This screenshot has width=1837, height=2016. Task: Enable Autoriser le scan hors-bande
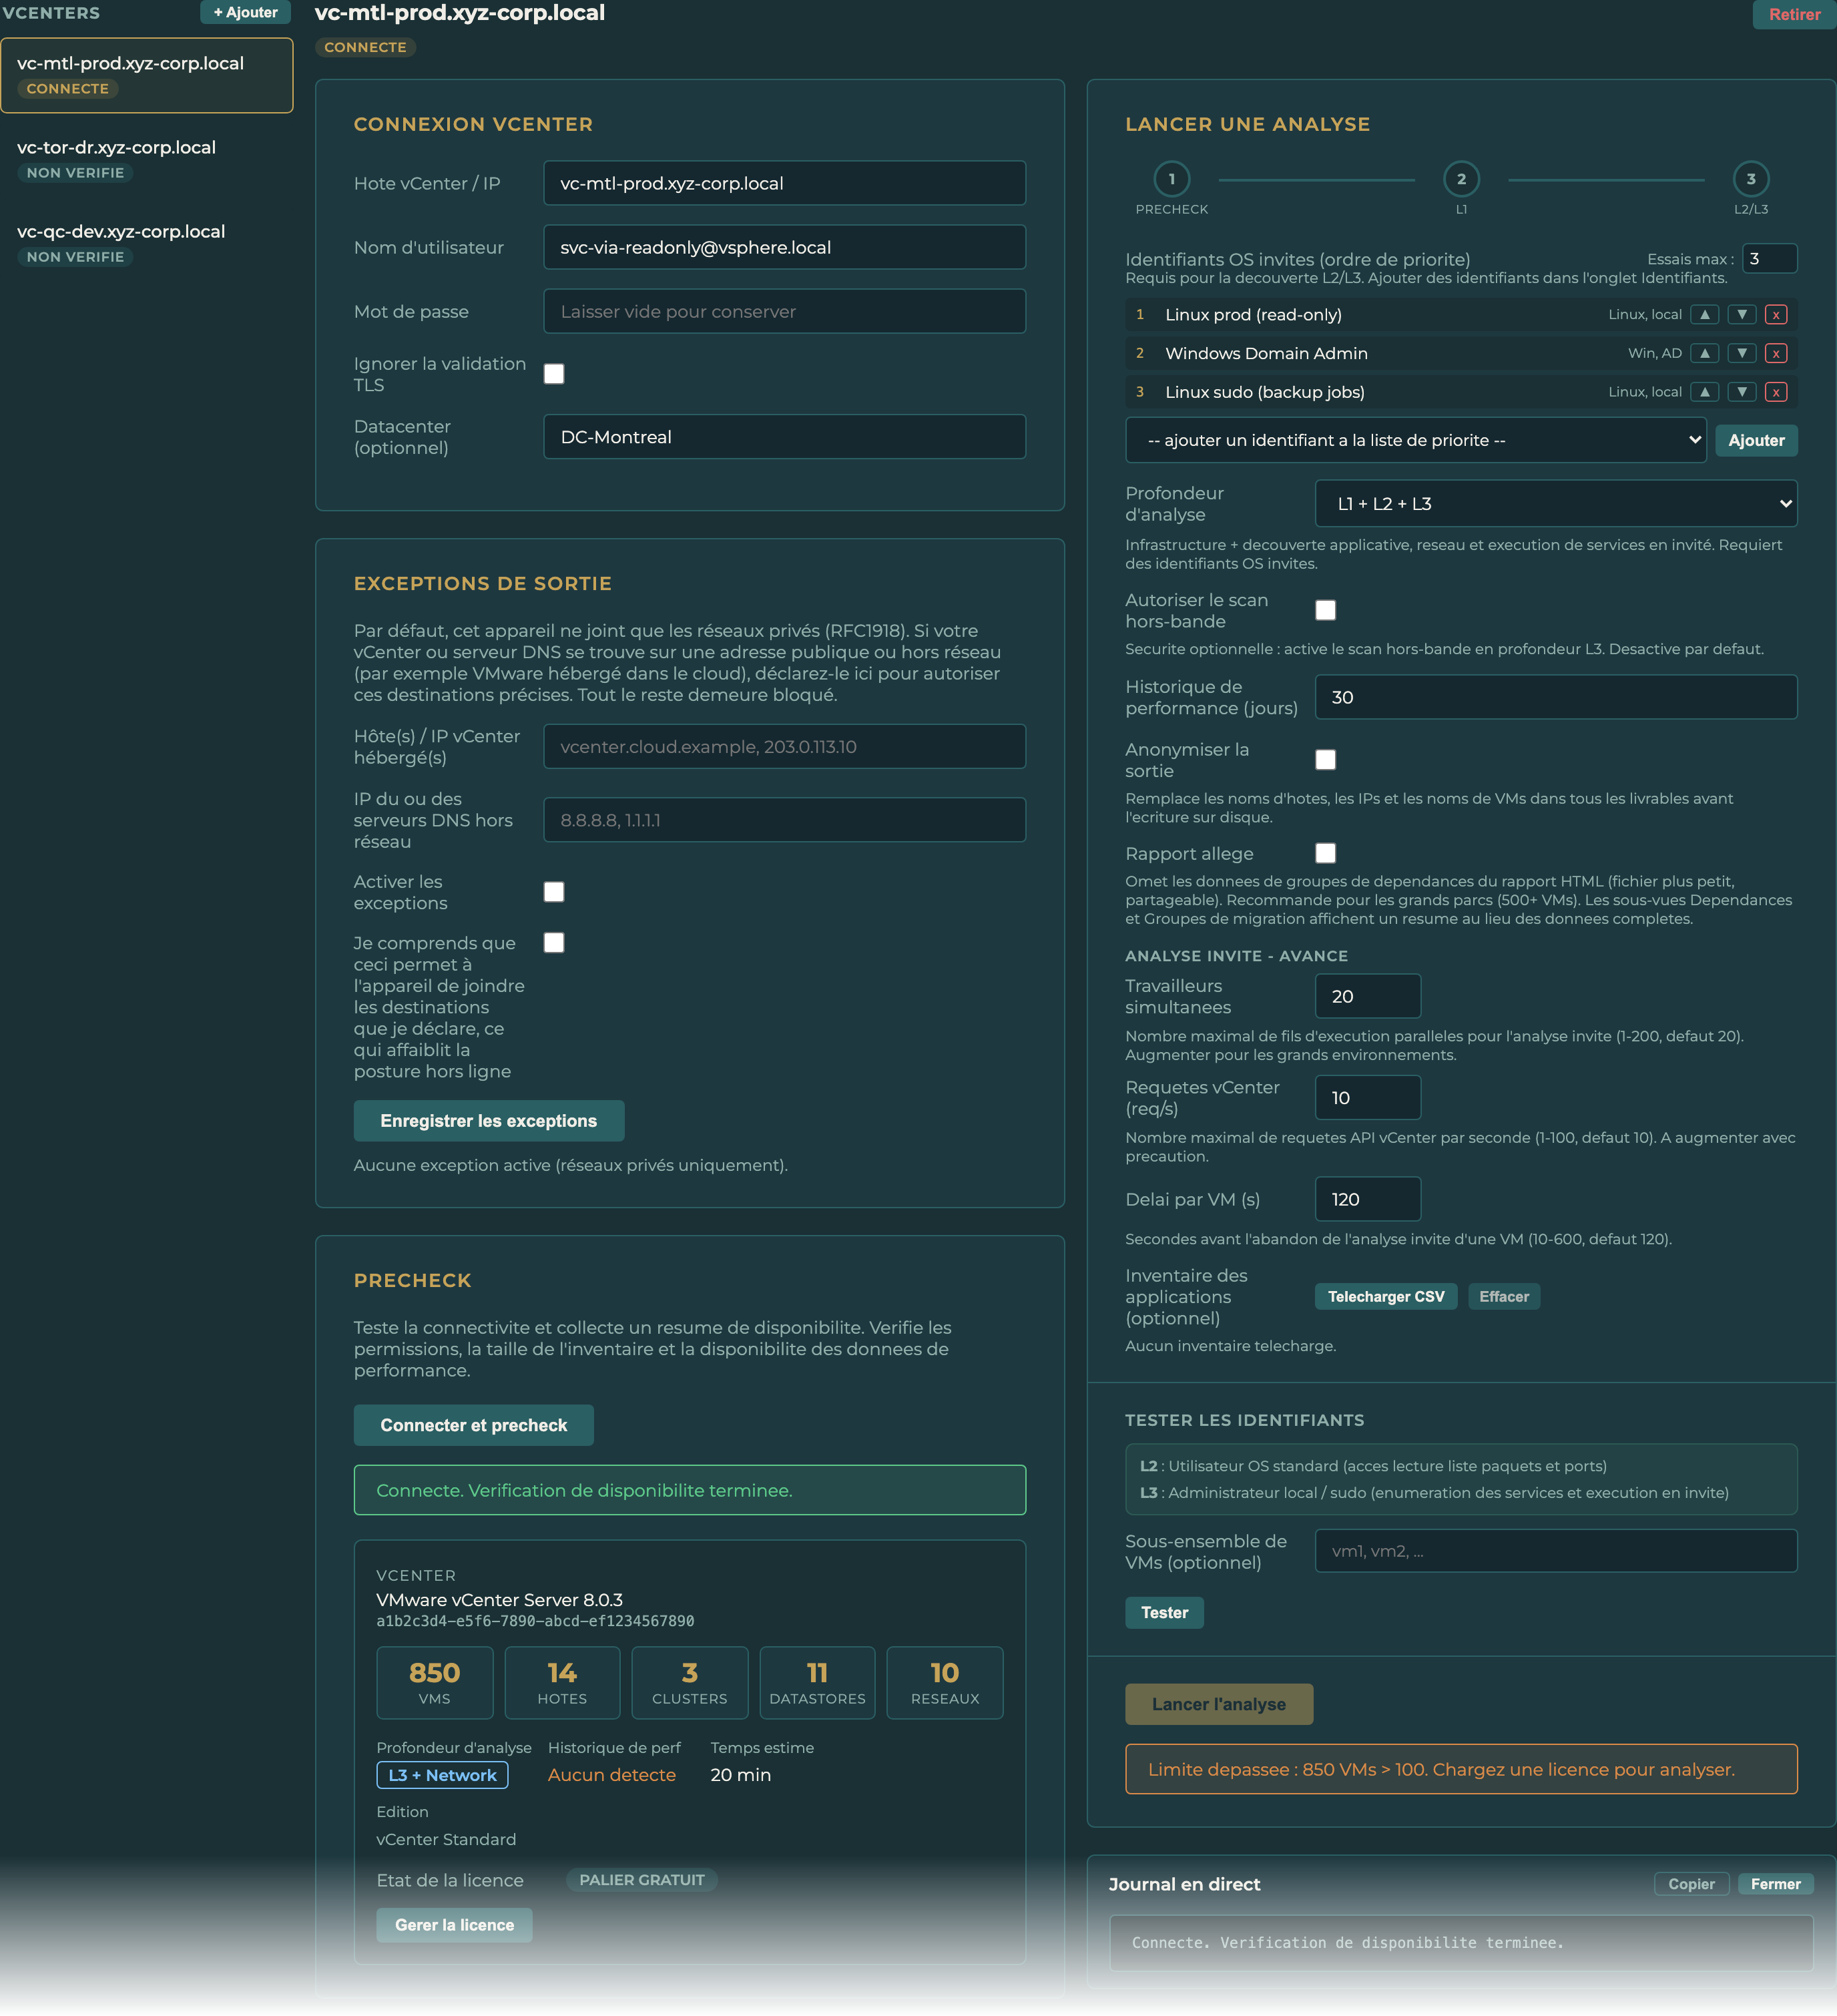1325,610
